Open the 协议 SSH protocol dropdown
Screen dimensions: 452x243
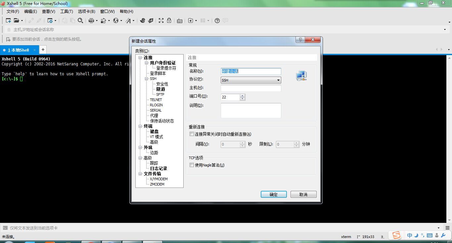[x=251, y=80]
